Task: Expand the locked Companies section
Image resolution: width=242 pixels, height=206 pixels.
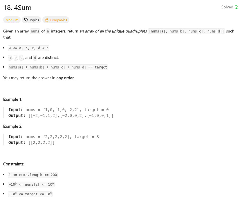Action: (56, 20)
